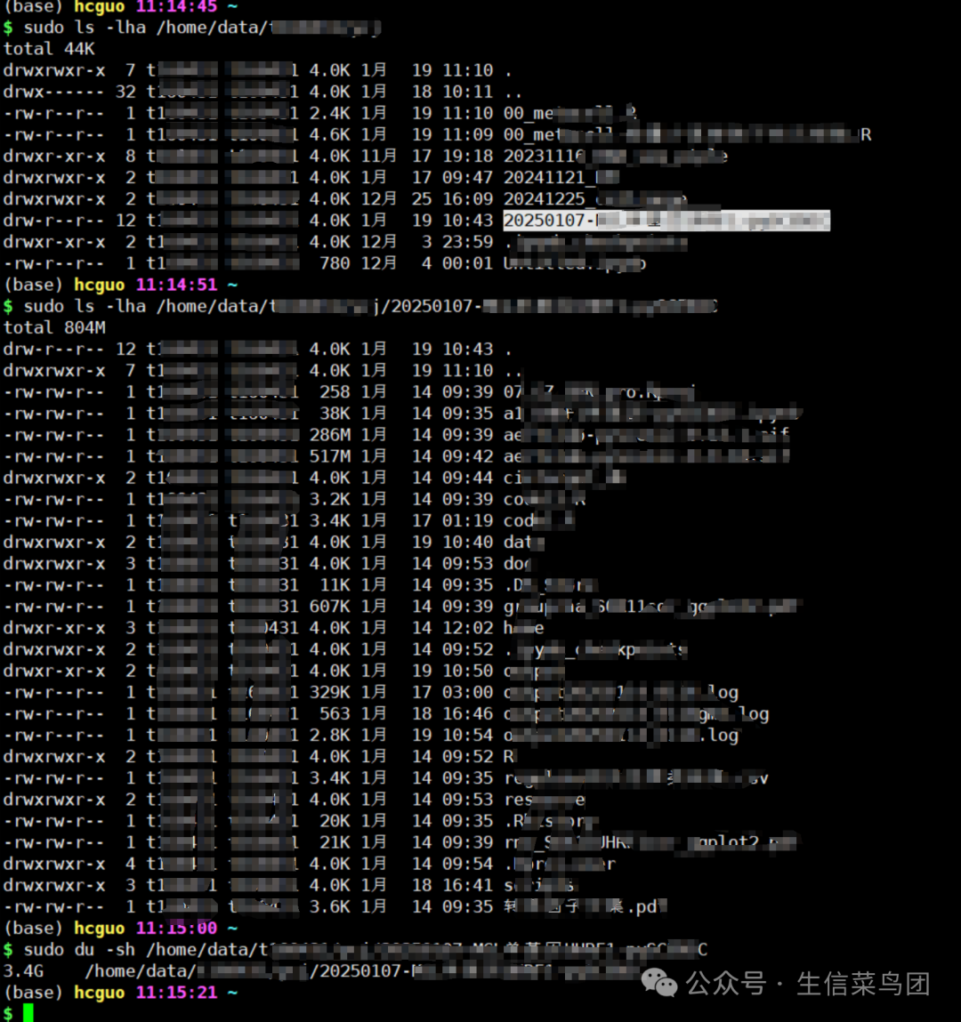Click the green terminal cursor block
This screenshot has width=961, height=1022.
(28, 1013)
